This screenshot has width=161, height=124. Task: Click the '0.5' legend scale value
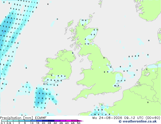tap(9, 123)
